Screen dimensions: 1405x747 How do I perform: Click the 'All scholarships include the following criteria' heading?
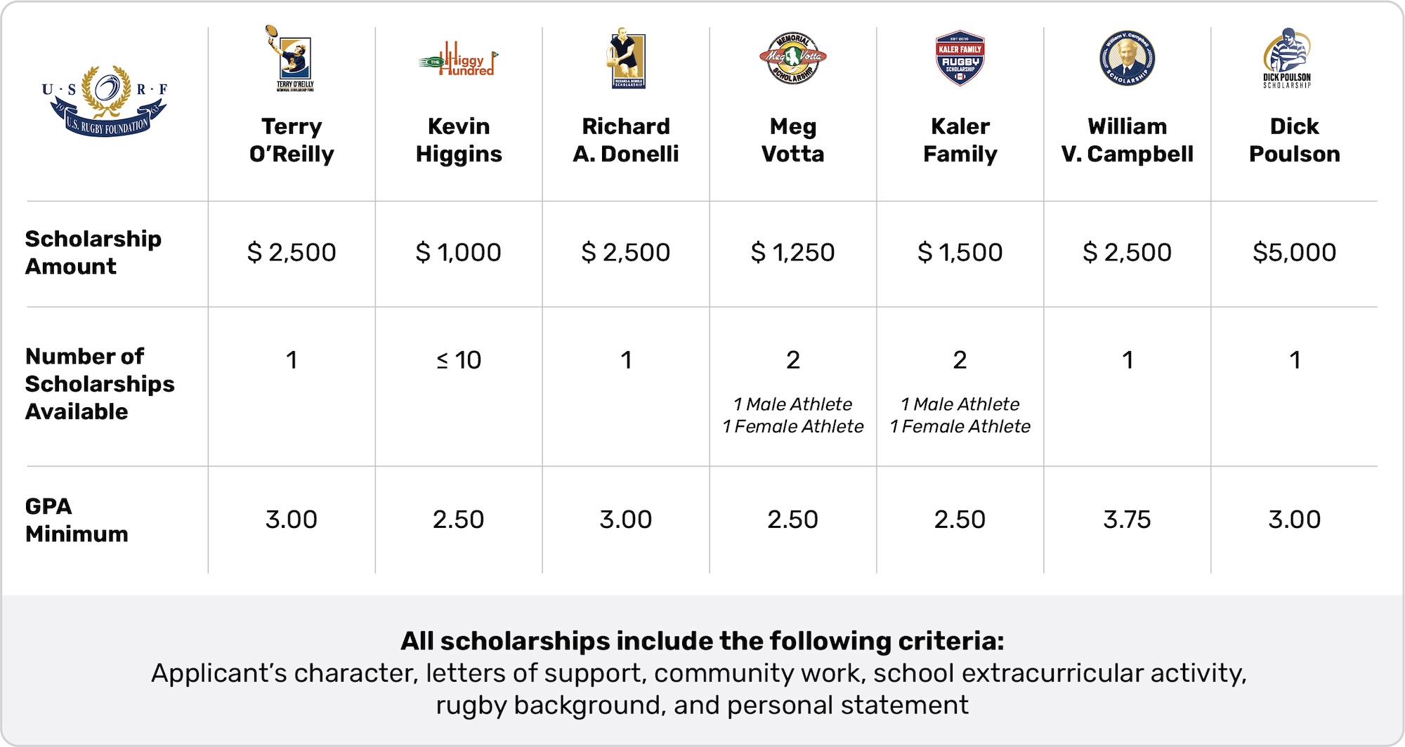[702, 641]
